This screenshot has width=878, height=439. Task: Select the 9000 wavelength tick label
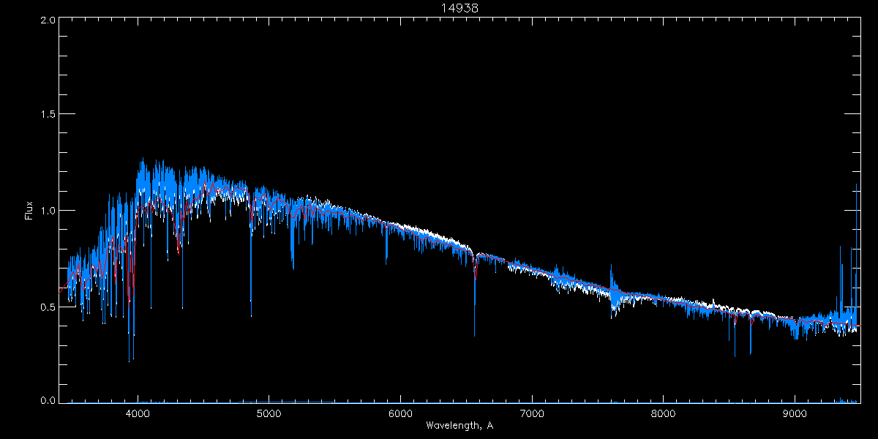795,413
